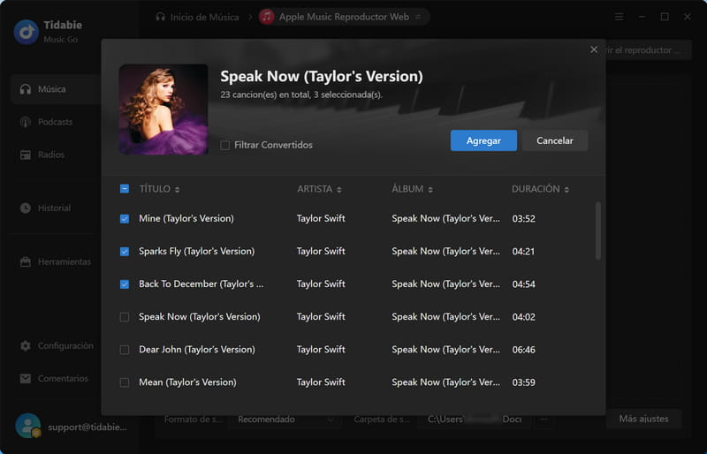Sort songs by ÁLBUM column
This screenshot has height=454, width=707.
(x=412, y=189)
